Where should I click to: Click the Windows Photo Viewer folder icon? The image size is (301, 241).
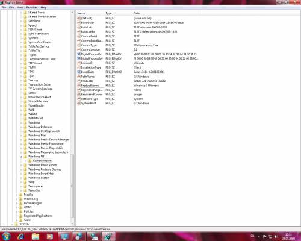[25, 165]
